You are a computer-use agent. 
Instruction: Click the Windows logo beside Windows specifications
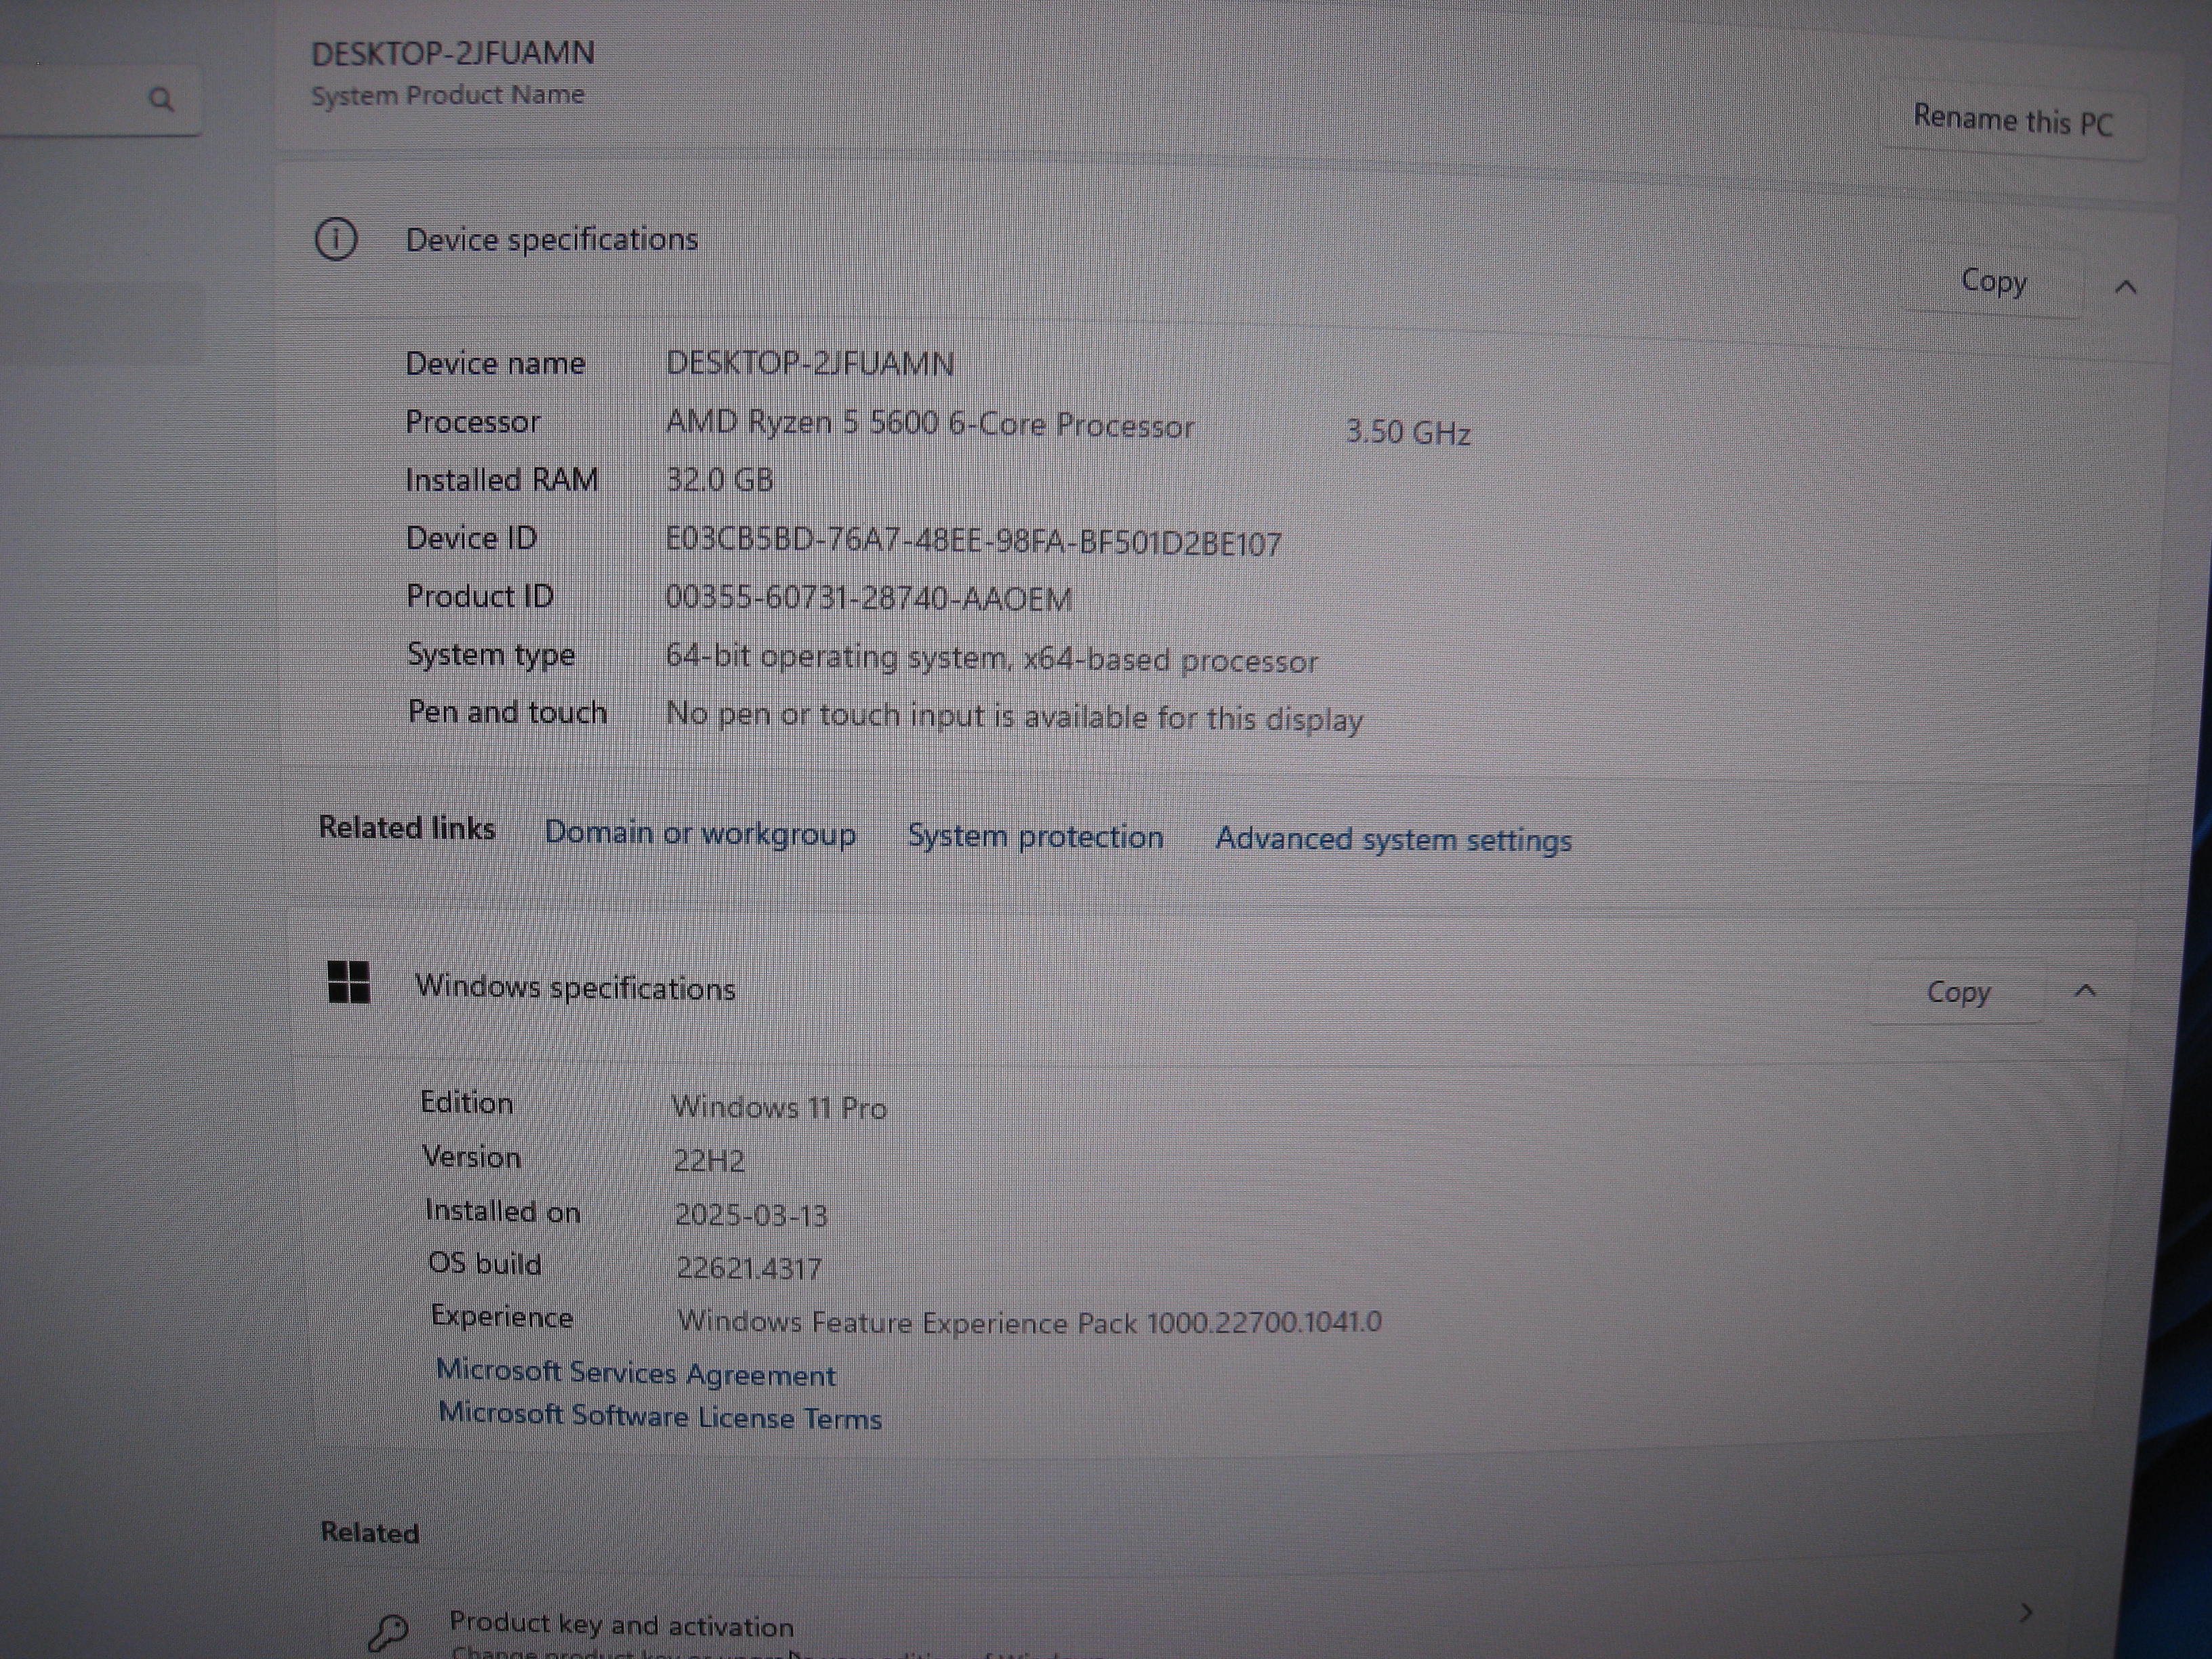(349, 982)
